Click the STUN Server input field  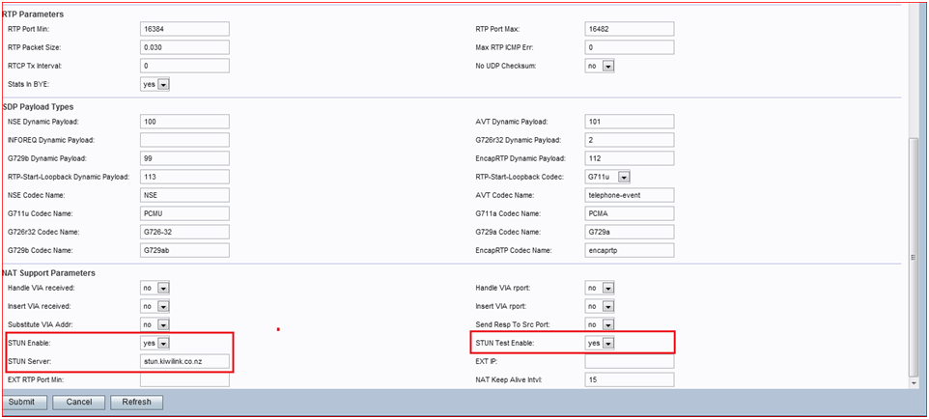(184, 362)
